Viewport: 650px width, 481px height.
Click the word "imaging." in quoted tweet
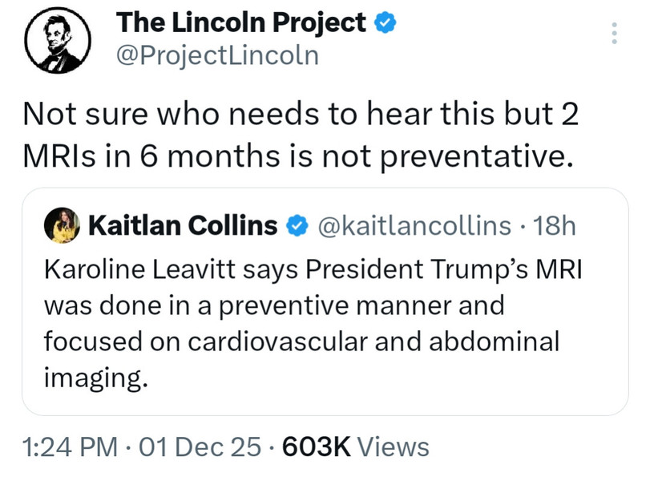click(96, 377)
